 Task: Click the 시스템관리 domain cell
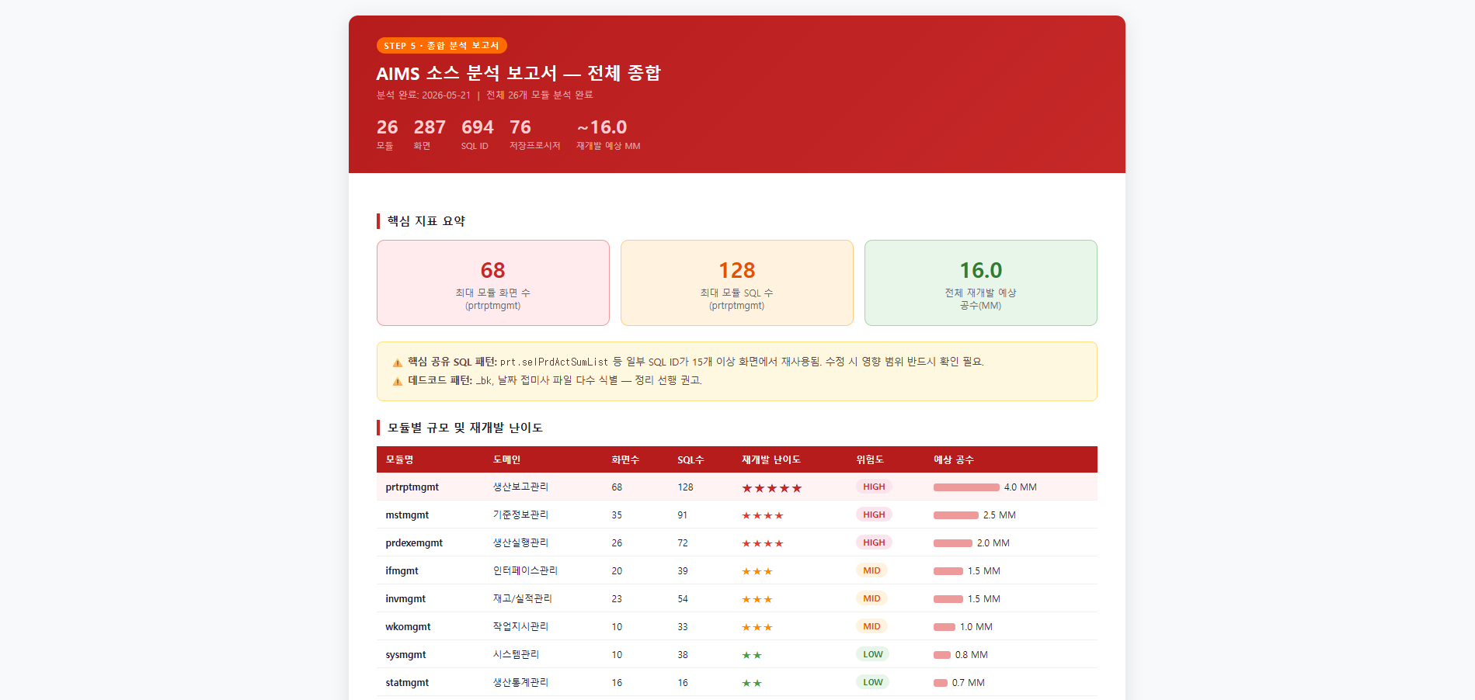(516, 655)
